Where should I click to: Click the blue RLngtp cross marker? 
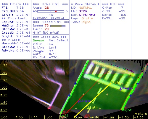point(120,89)
